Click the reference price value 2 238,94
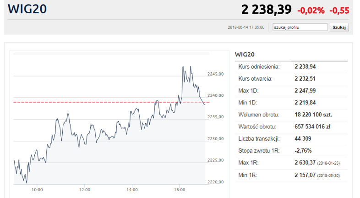 click(x=305, y=67)
